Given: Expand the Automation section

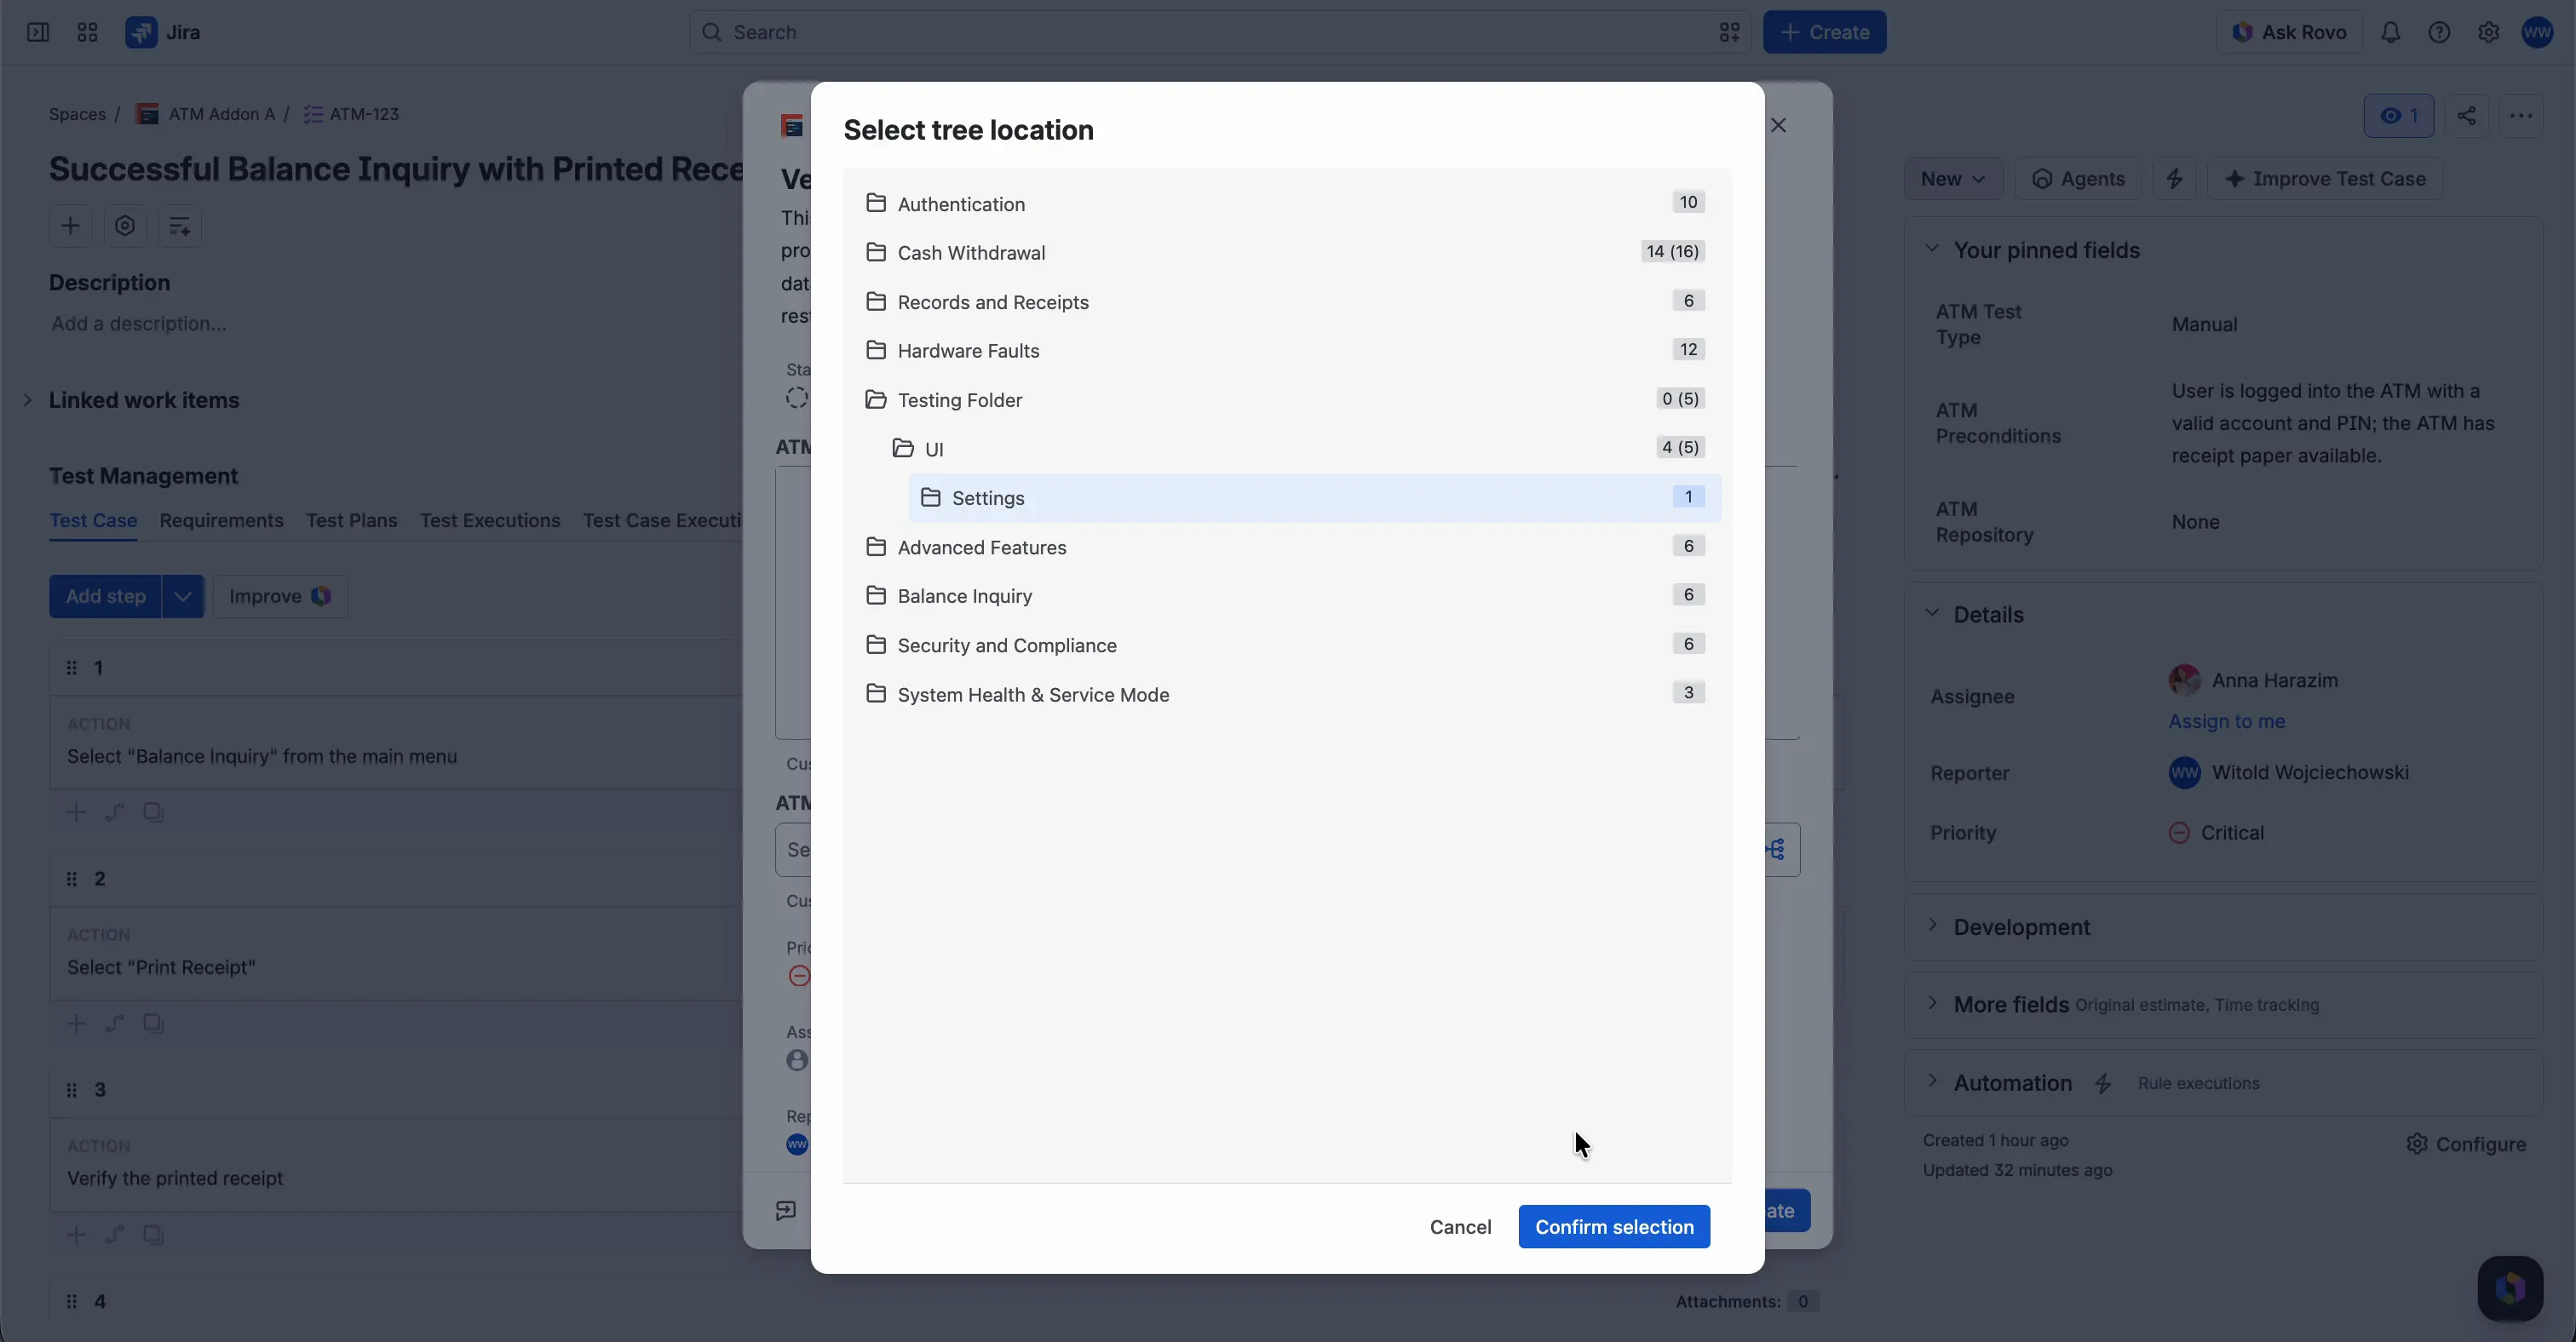Looking at the screenshot, I should [1932, 1081].
